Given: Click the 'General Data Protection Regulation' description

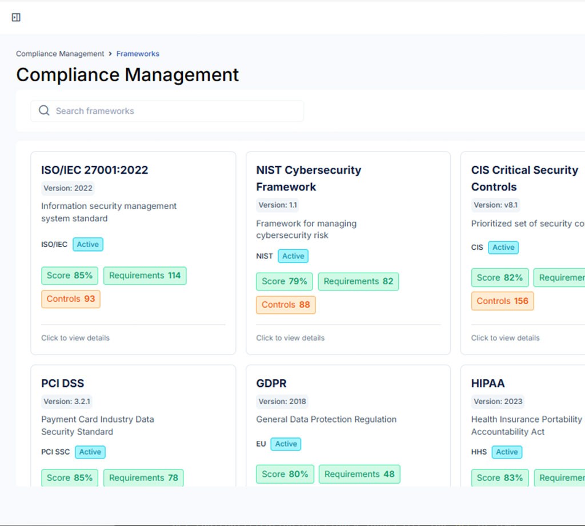Looking at the screenshot, I should point(326,420).
